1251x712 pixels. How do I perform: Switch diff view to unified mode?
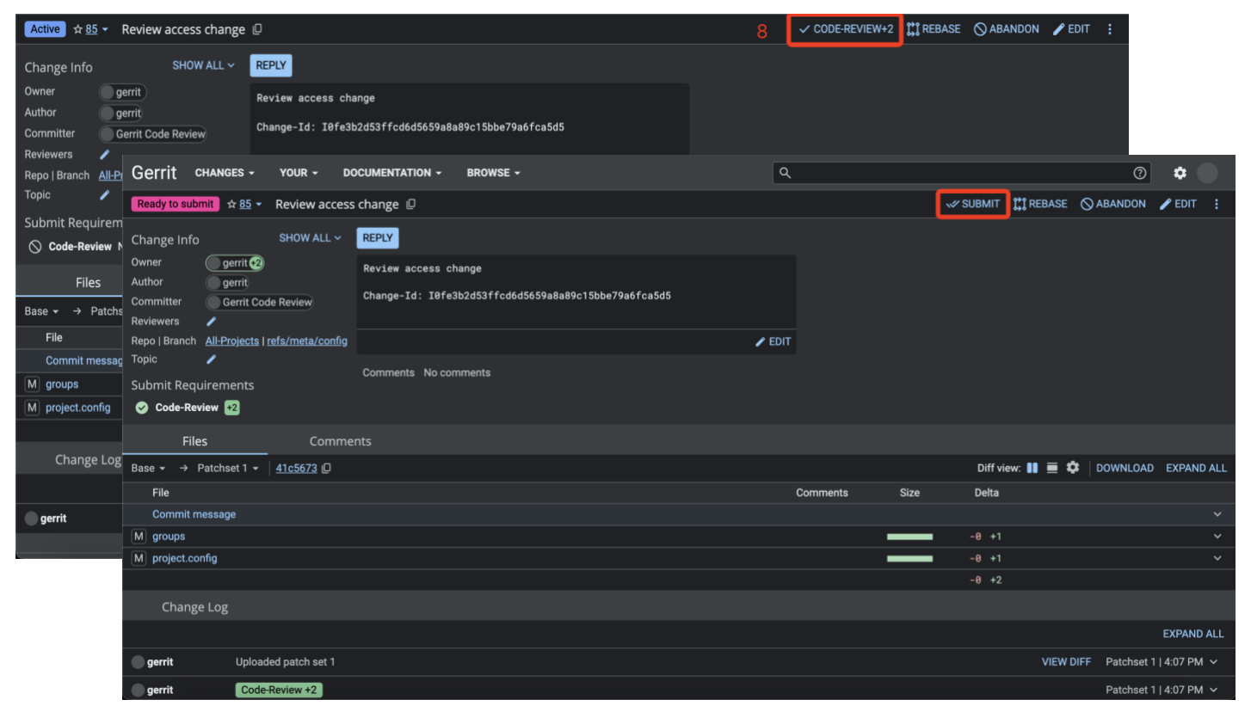1052,468
